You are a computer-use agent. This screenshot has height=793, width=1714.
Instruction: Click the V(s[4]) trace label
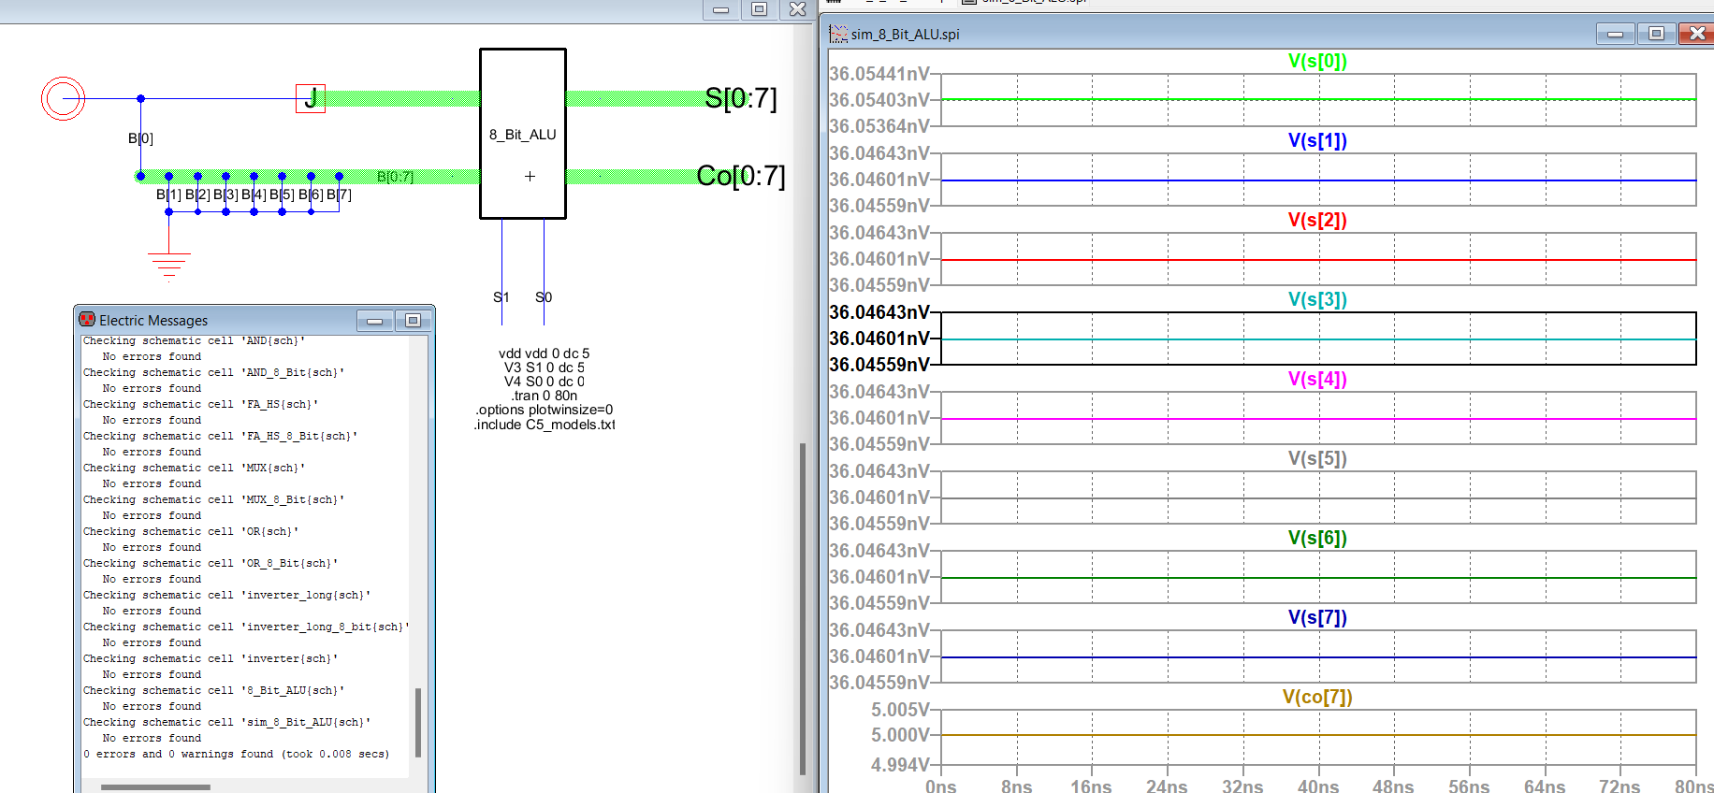(1317, 379)
